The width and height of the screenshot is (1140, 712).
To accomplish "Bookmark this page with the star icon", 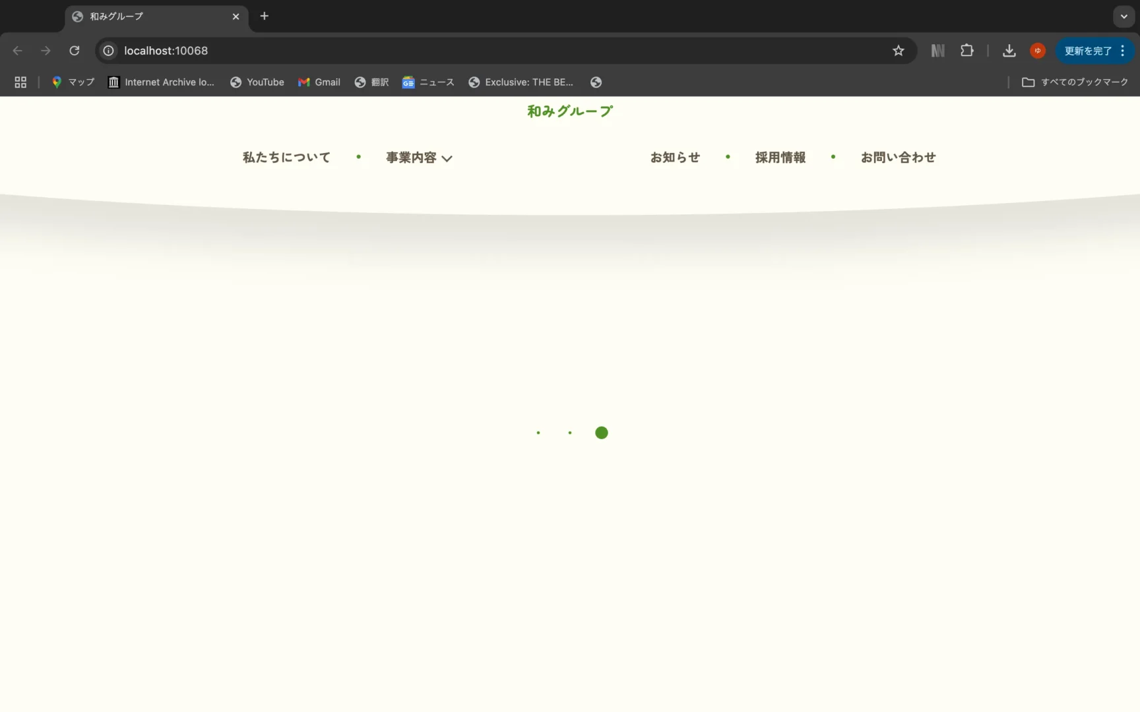I will click(x=898, y=51).
